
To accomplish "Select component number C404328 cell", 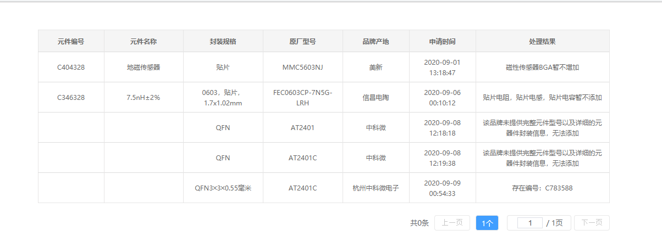I will pos(71,68).
